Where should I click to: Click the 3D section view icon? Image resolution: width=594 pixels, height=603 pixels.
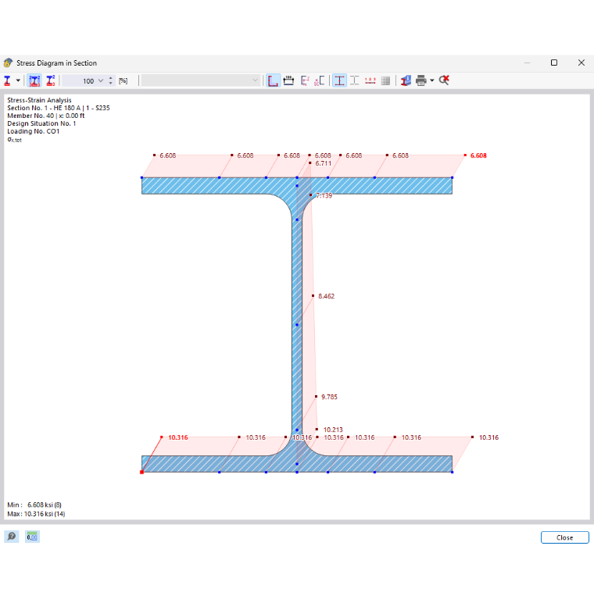[x=406, y=80]
